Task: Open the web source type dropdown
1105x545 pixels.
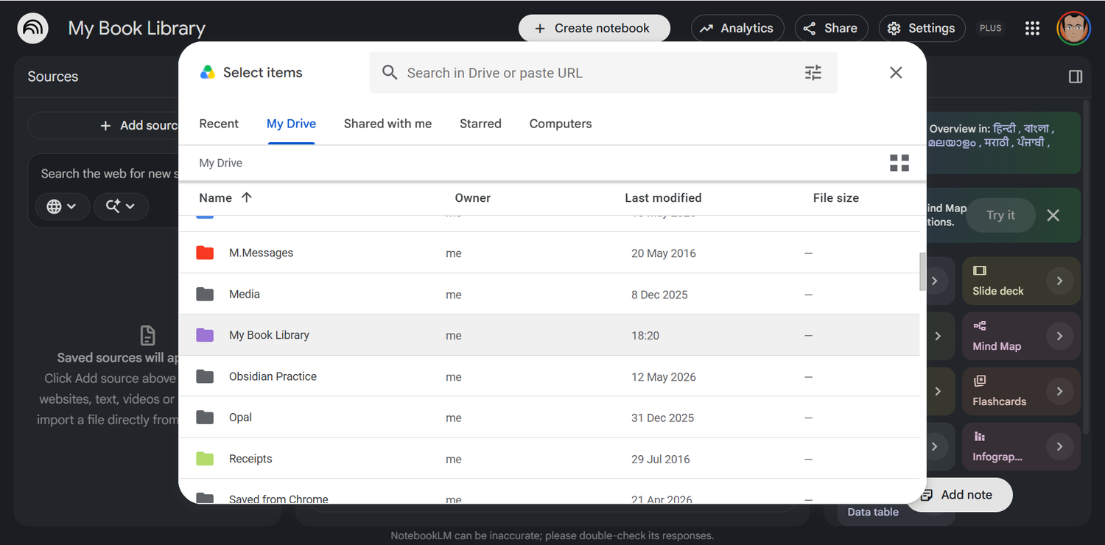Action: 63,206
